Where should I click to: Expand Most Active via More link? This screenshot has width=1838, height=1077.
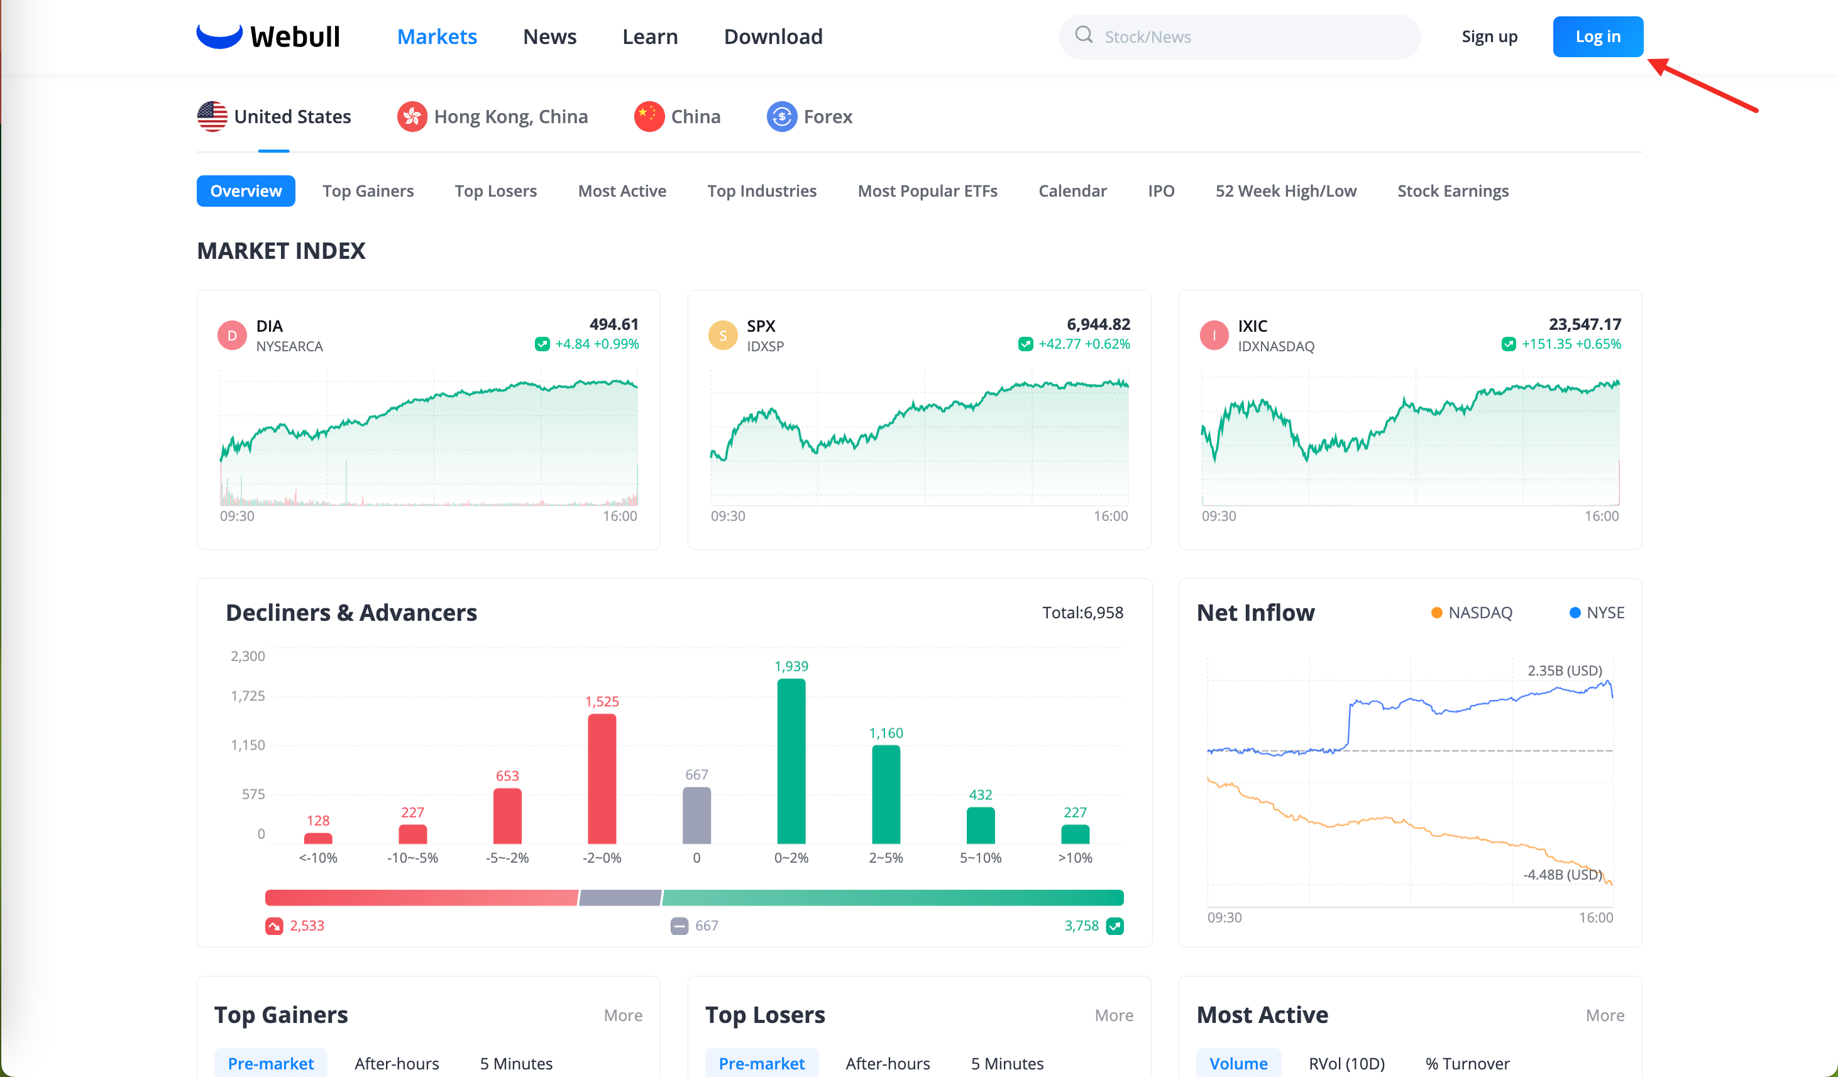[x=1605, y=1015]
